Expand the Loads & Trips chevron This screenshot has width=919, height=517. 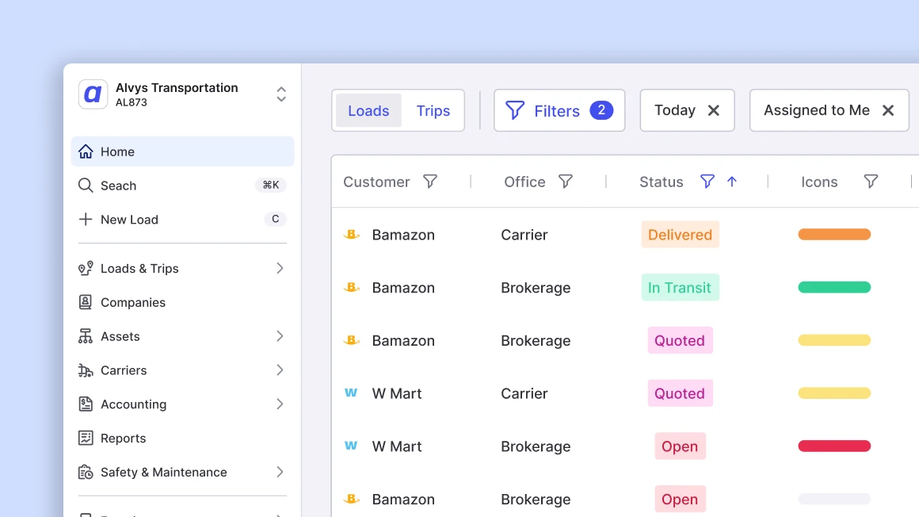pos(280,268)
